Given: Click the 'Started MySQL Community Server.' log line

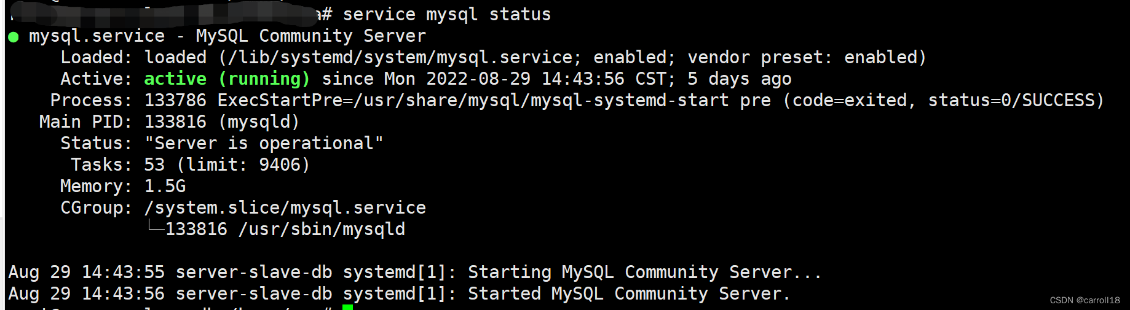Looking at the screenshot, I should tap(628, 293).
